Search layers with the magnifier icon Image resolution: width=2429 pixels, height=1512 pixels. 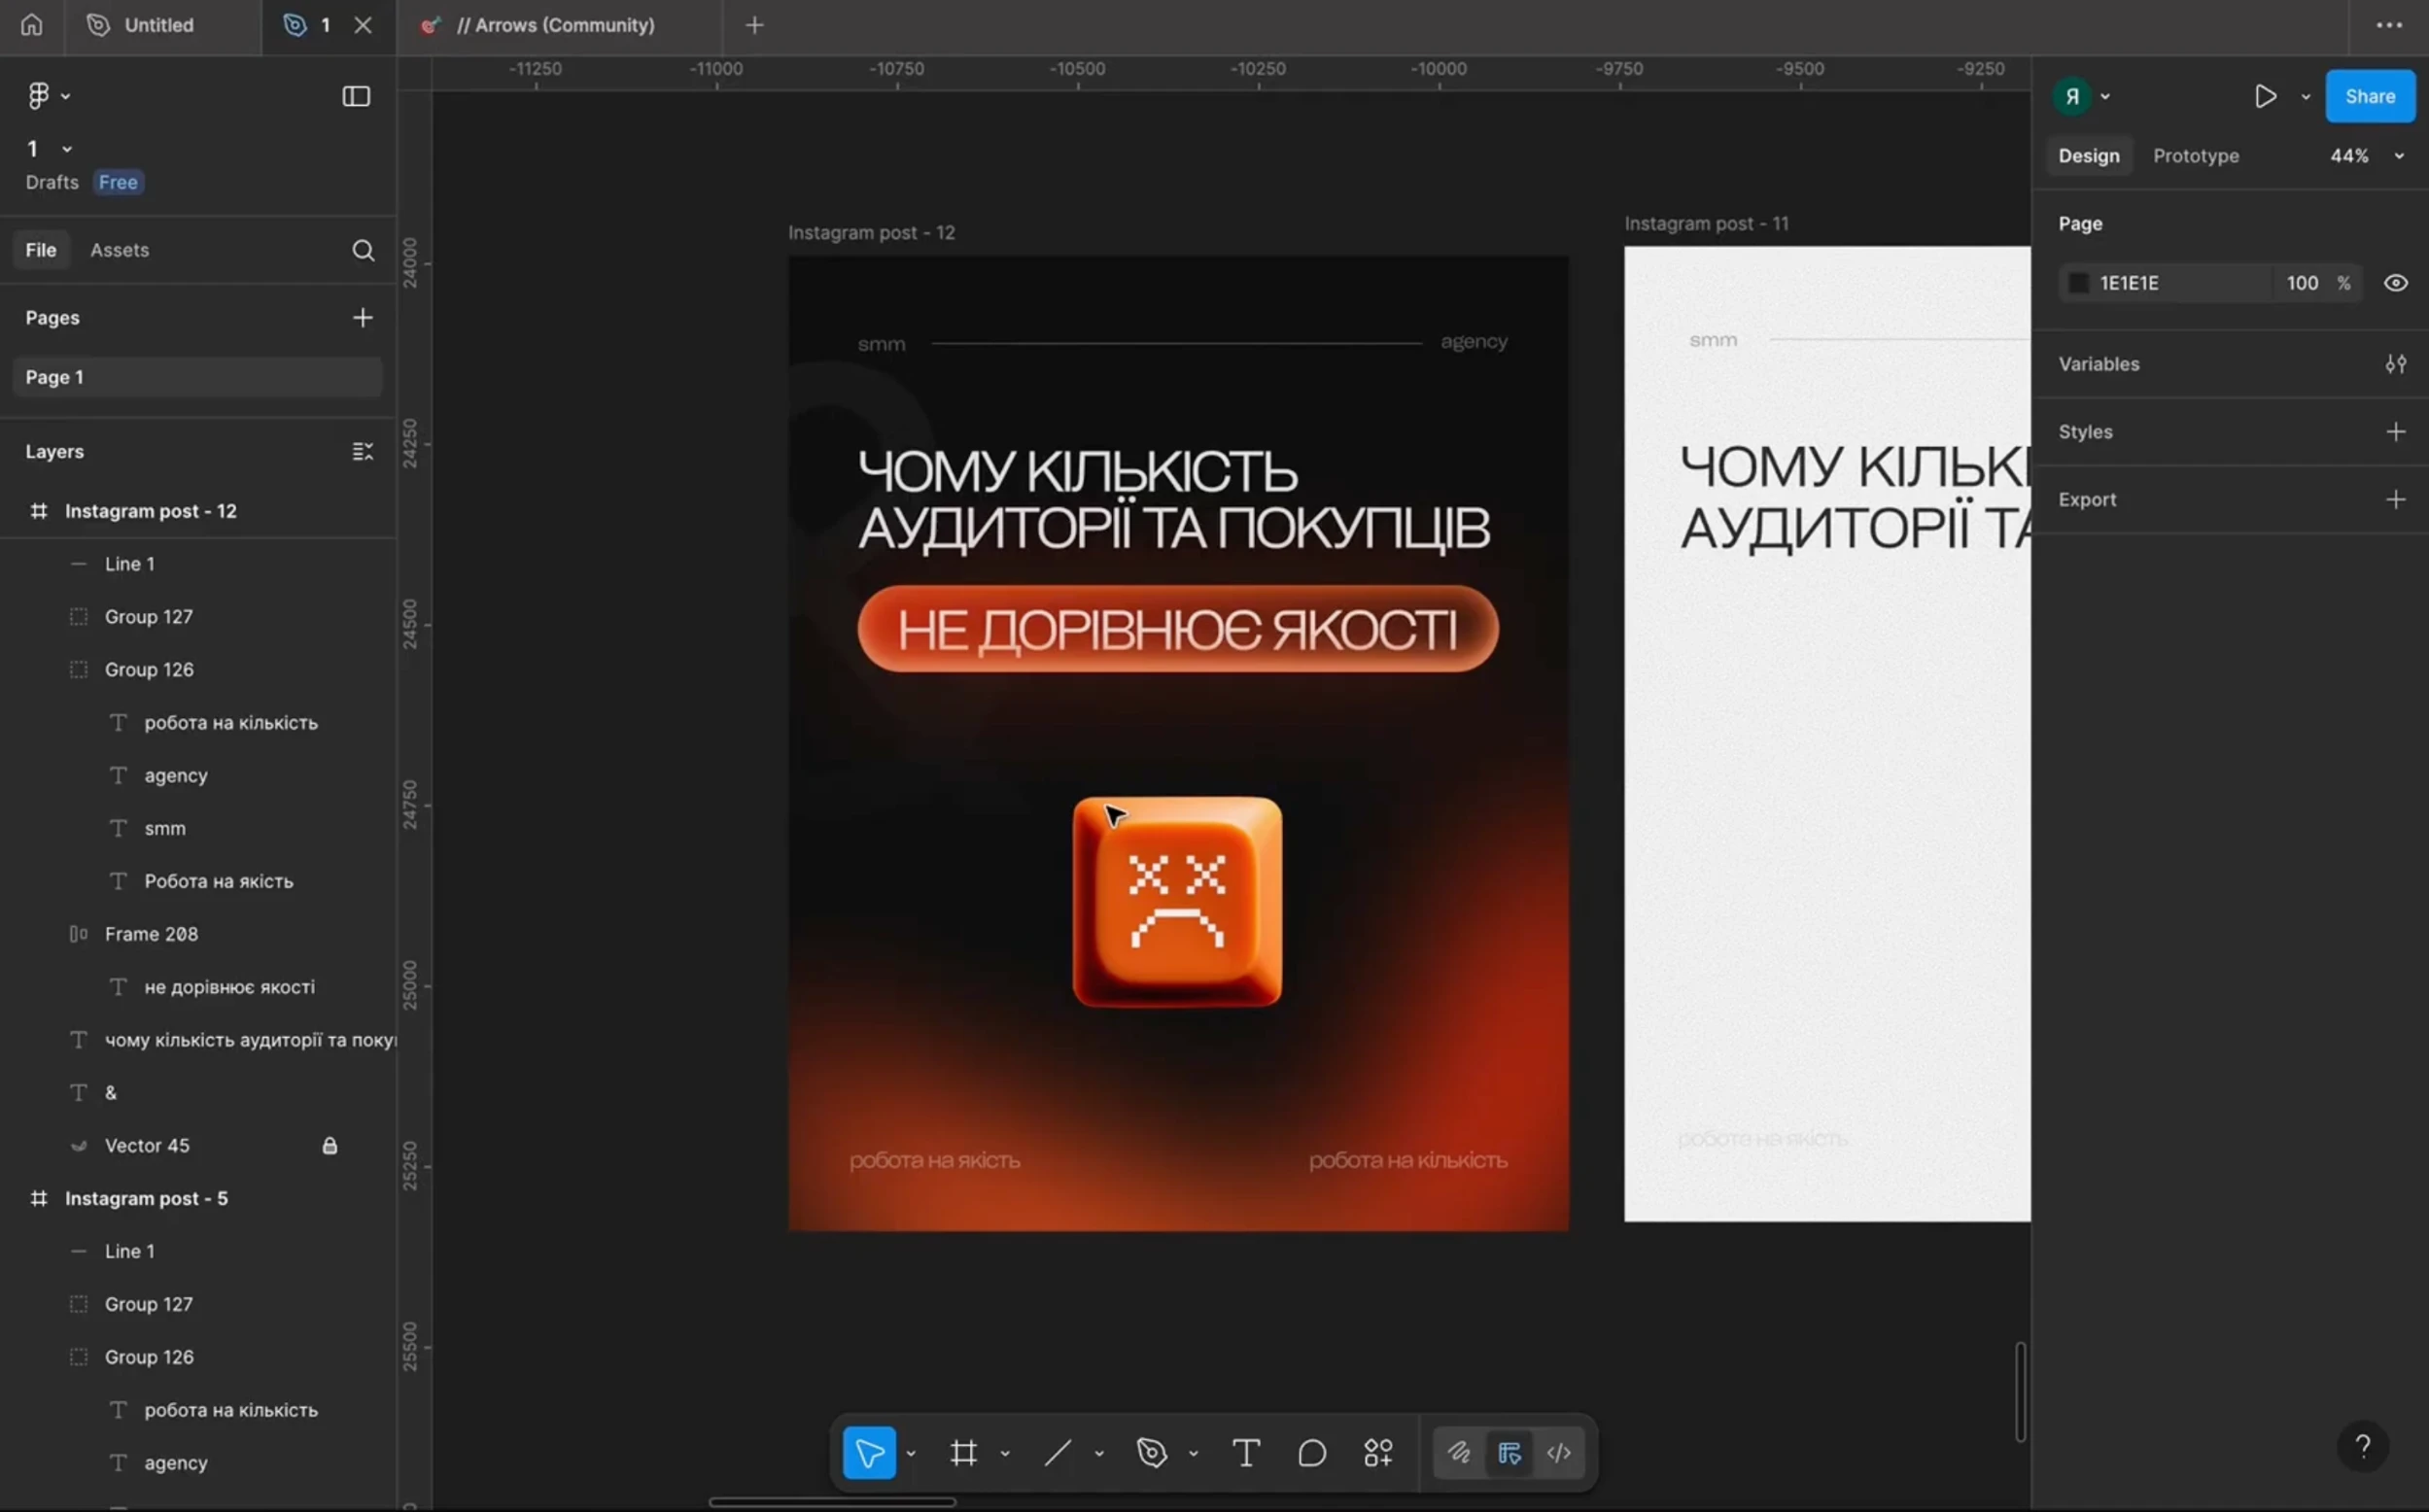(363, 250)
